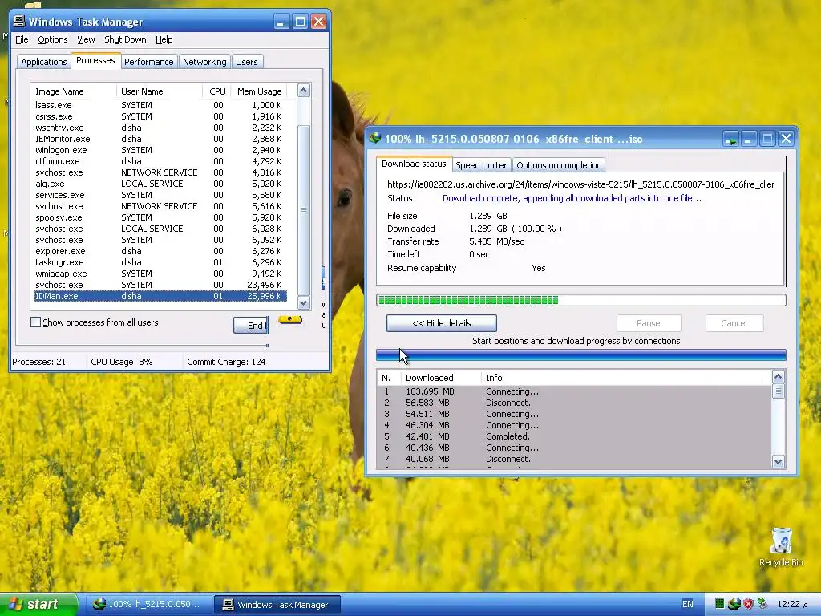The image size is (821, 616).
Task: Select the Download status tab
Action: (414, 164)
